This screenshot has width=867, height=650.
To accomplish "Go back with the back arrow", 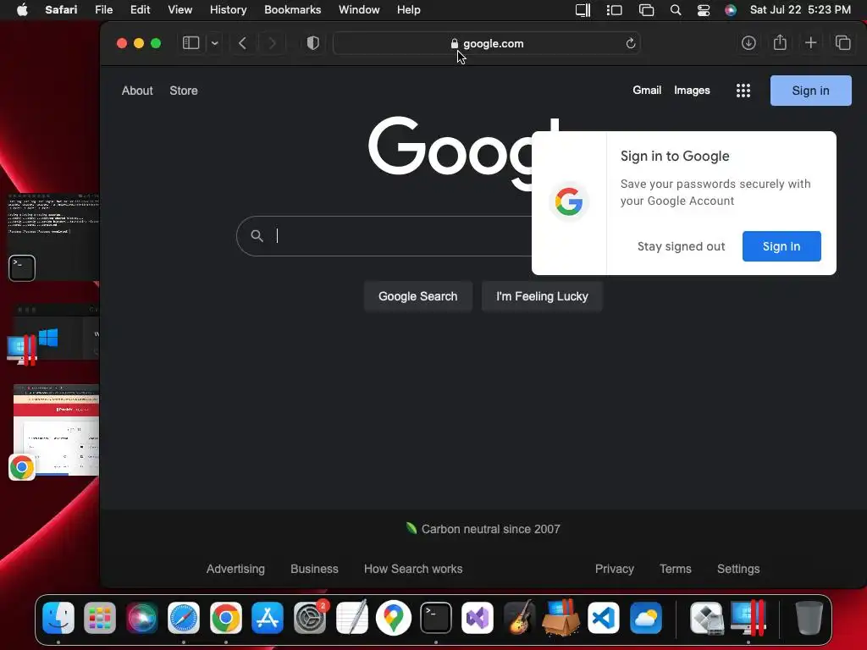I will pyautogui.click(x=242, y=43).
